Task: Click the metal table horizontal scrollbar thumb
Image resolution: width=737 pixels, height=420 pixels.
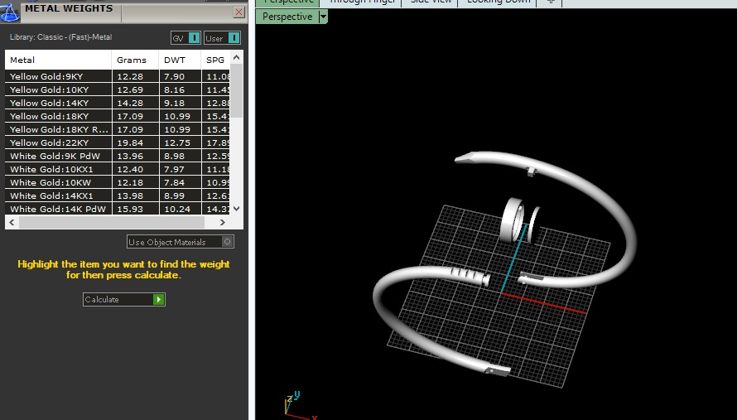Action: (x=112, y=222)
